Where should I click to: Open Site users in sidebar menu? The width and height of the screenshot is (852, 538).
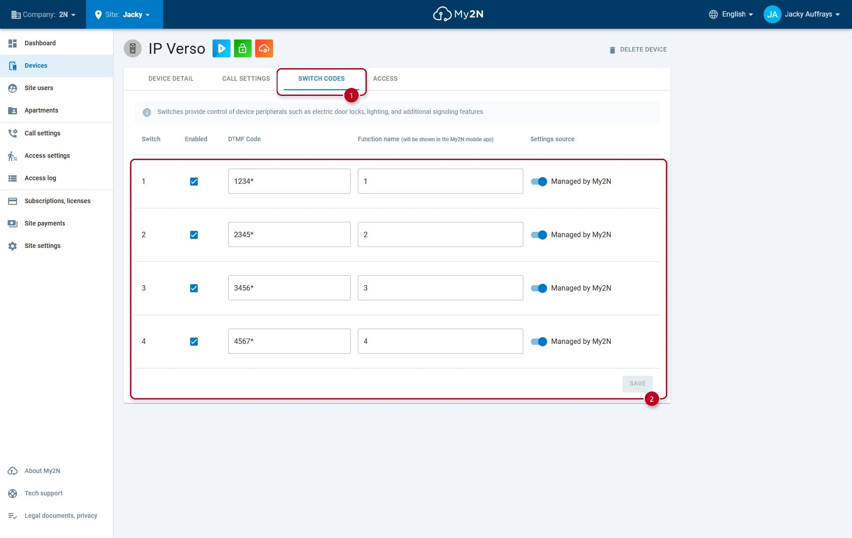pyautogui.click(x=57, y=88)
